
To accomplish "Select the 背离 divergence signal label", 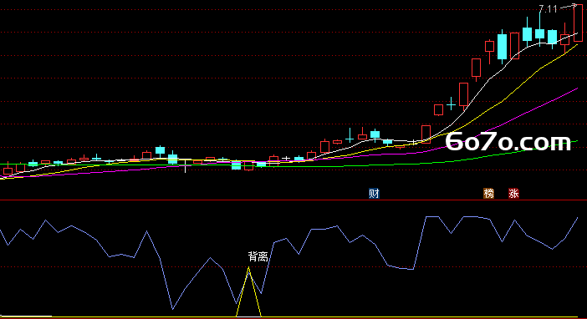I will click(258, 256).
